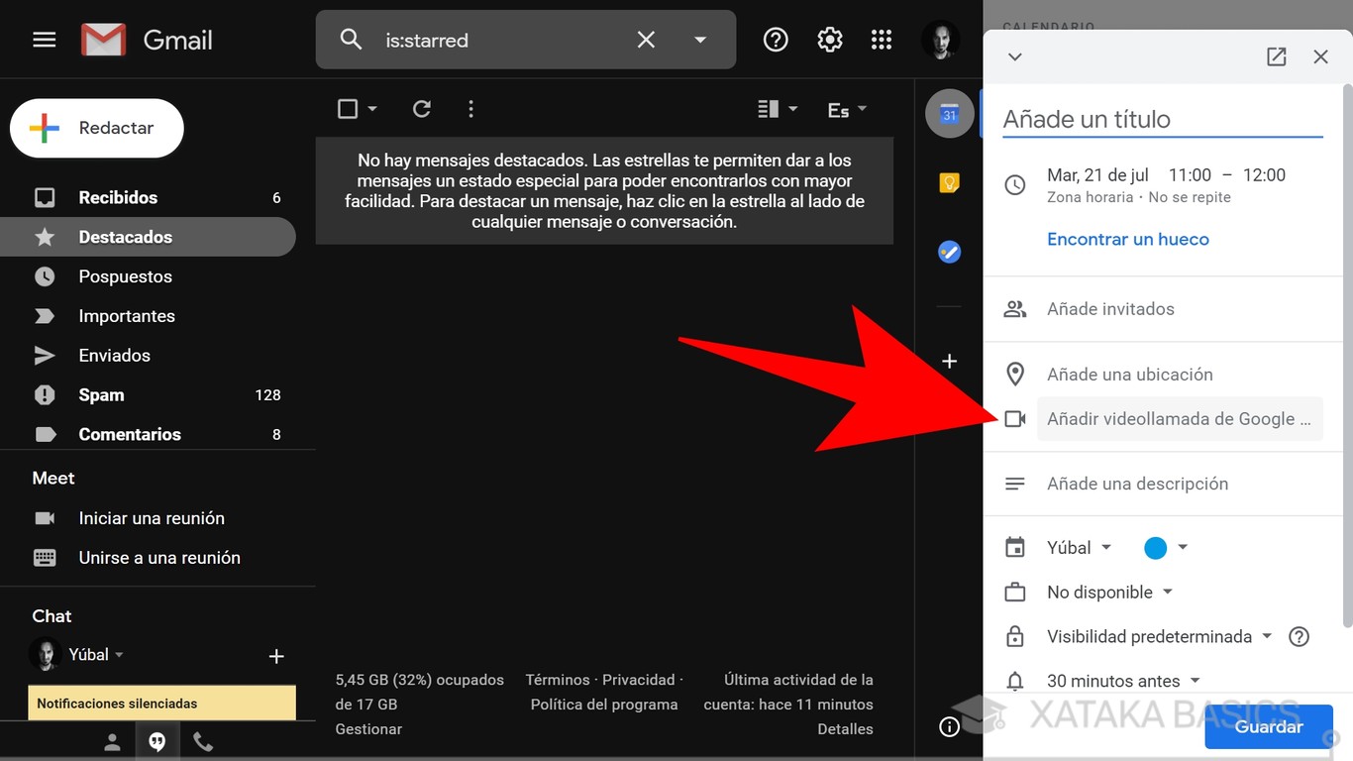Select the Calendar icon in the side panel
The height and width of the screenshot is (761, 1353).
(949, 113)
